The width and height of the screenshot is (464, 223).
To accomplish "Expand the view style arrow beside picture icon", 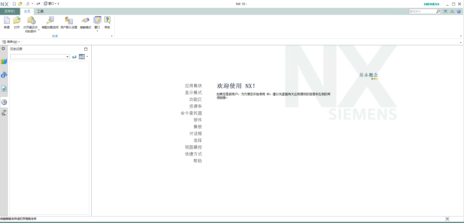I will 87,56.
